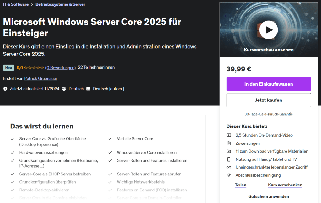Select Kurs verschenken to gift course
Image resolution: width=321 pixels, height=203 pixels.
click(x=285, y=185)
